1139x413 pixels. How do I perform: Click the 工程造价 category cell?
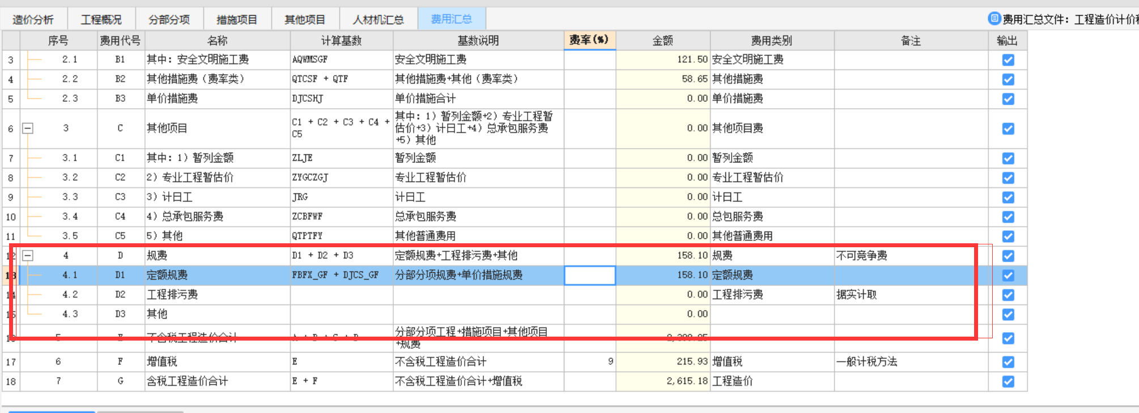coord(772,381)
